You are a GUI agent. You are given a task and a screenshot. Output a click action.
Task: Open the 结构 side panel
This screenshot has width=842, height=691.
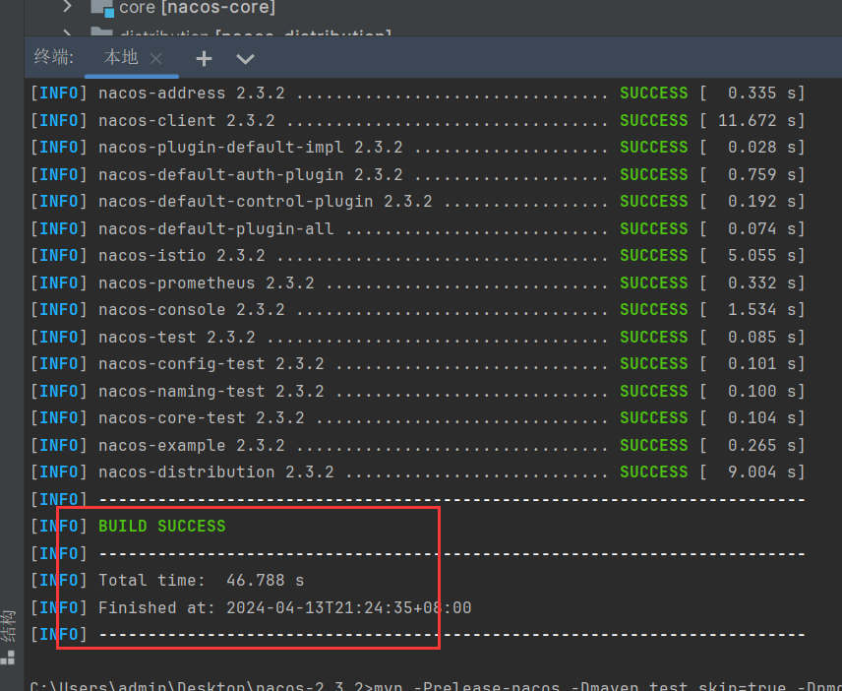[x=9, y=625]
